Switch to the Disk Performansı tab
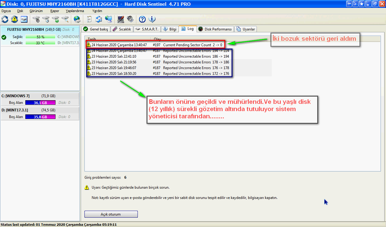Viewport: 386px width, 227px height. tap(215, 29)
